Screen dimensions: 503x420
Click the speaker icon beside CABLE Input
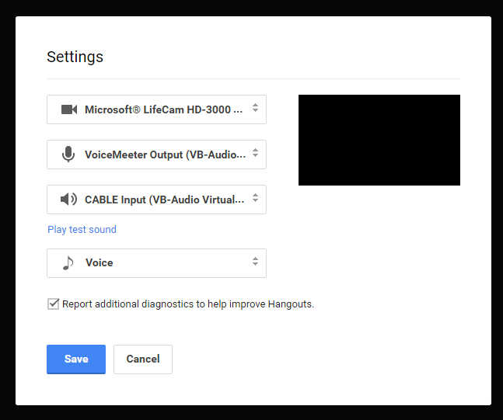coord(68,200)
